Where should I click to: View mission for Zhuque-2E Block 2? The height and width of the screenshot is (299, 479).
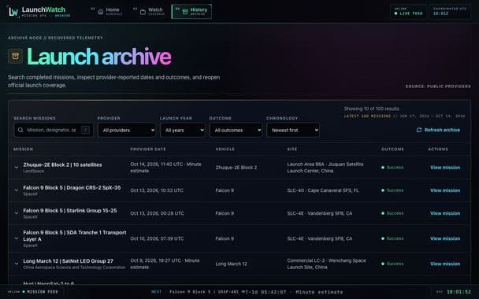click(x=445, y=168)
